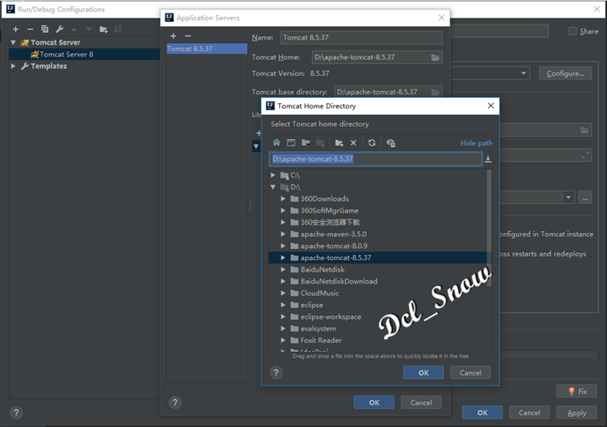The height and width of the screenshot is (427, 607).
Task: Click the Delete (X) icon in file chooser toolbar
Action: (353, 143)
